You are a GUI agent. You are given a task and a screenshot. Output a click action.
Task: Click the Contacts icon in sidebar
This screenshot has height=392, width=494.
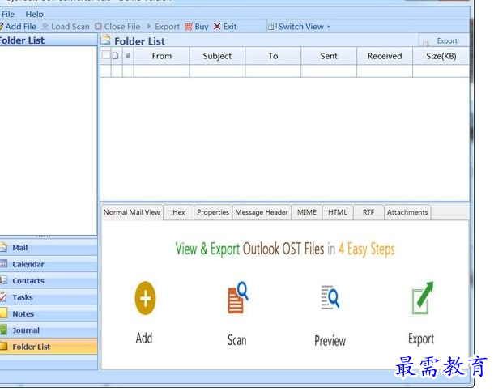pos(3,280)
